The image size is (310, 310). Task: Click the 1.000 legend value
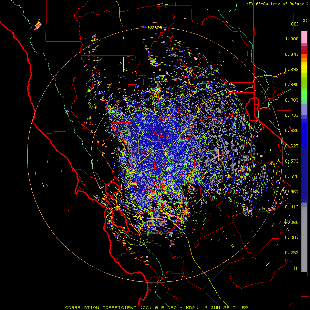[x=292, y=39]
